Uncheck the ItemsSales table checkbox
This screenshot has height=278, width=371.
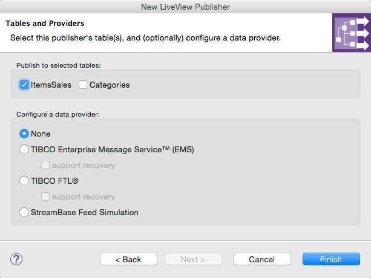(24, 85)
